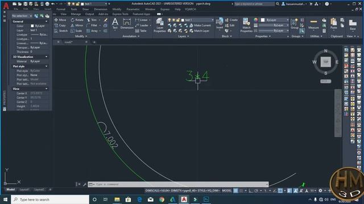364x204 pixels.
Task: Switch to Express Tools ribbon tab
Action: point(120,14)
